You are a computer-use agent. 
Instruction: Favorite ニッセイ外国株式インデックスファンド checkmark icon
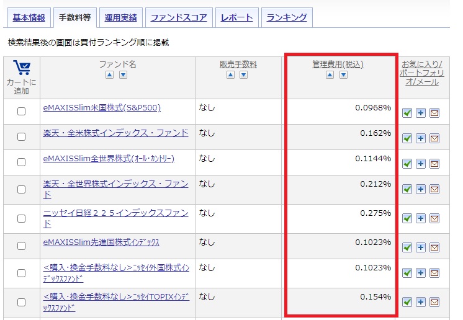[x=407, y=272]
